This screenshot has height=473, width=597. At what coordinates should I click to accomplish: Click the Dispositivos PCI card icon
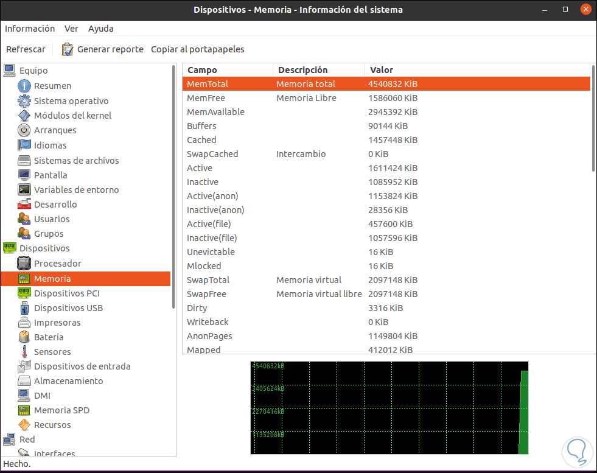pyautogui.click(x=24, y=293)
